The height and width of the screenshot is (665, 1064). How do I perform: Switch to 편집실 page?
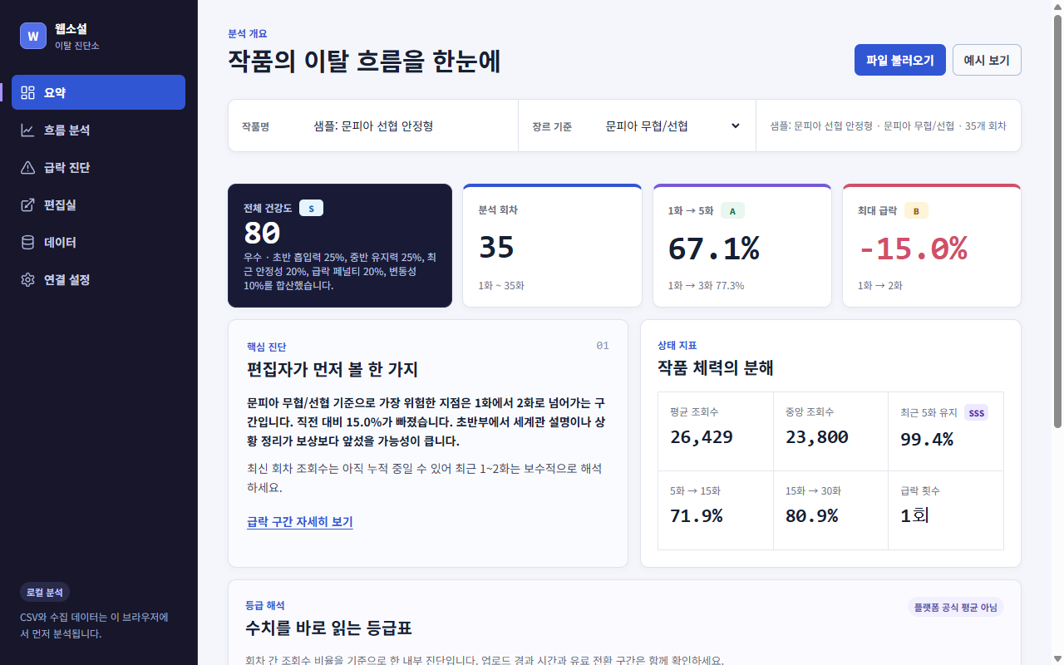[x=98, y=204]
